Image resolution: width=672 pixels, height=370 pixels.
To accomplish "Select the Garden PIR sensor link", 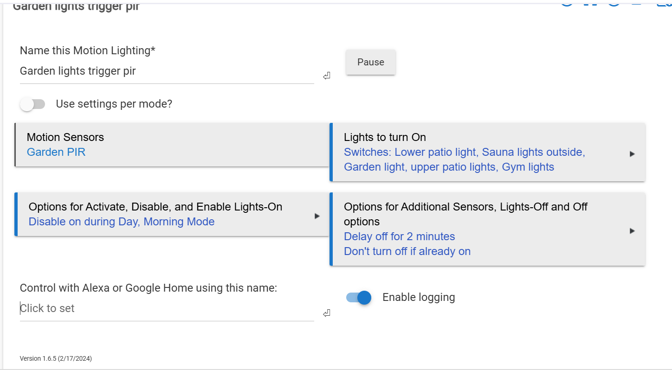I will tap(56, 152).
